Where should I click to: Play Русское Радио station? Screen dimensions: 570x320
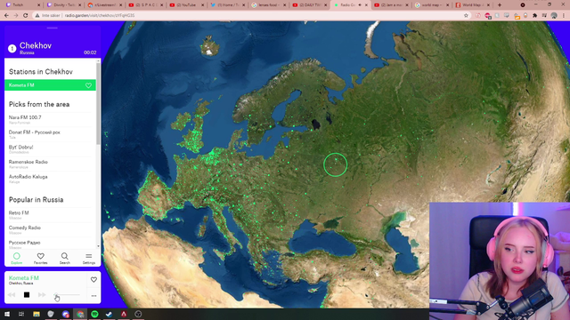[x=50, y=244]
